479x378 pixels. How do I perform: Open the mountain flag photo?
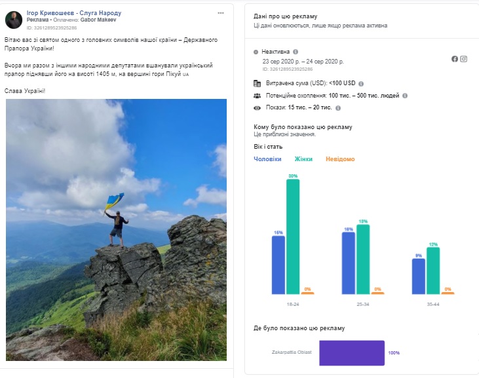pos(117,230)
